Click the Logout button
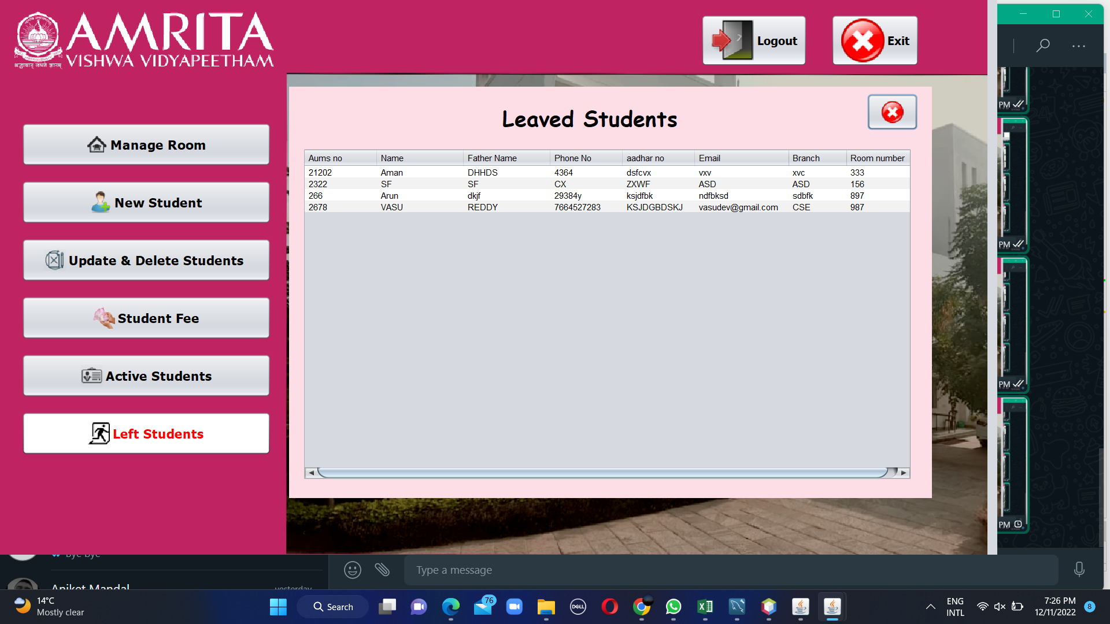 pyautogui.click(x=753, y=40)
